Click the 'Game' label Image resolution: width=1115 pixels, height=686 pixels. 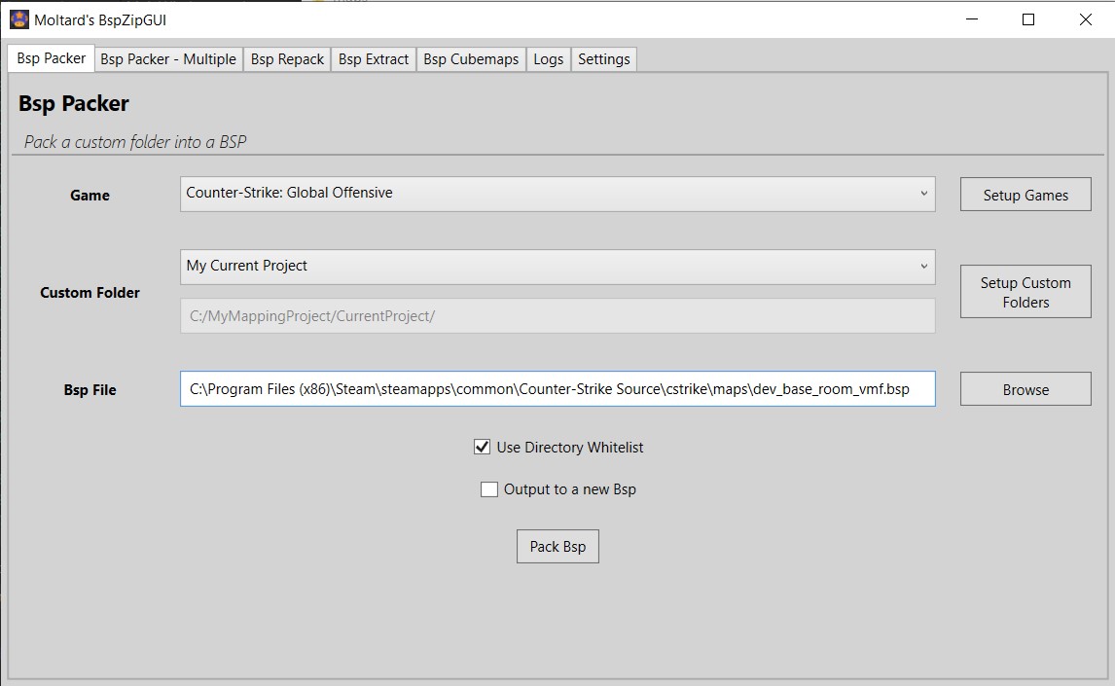(90, 195)
